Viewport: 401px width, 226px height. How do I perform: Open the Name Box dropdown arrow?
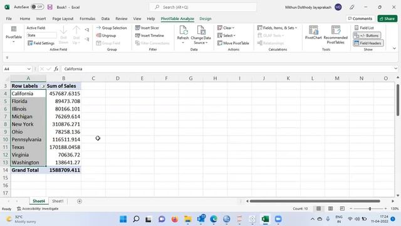29,68
